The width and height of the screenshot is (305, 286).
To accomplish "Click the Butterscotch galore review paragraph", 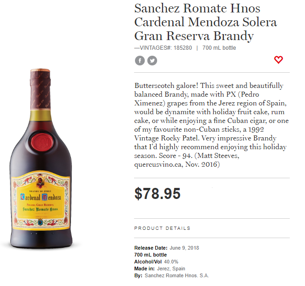I will [211, 125].
